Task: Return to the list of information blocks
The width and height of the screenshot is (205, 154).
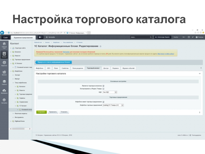Action: tap(54, 62)
